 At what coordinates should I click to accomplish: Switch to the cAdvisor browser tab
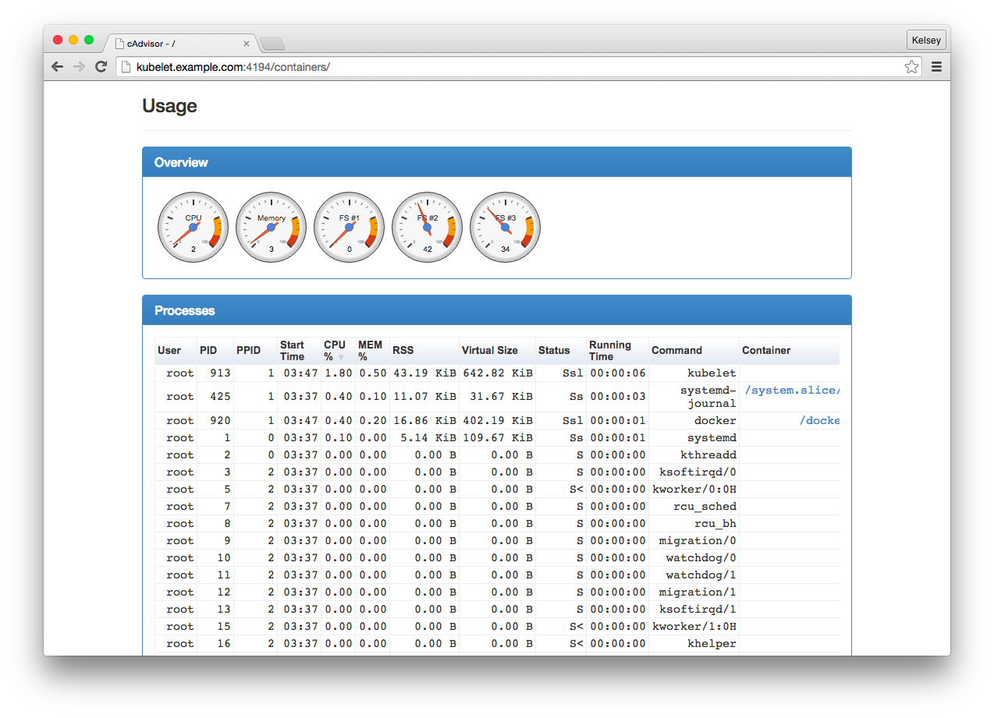179,44
